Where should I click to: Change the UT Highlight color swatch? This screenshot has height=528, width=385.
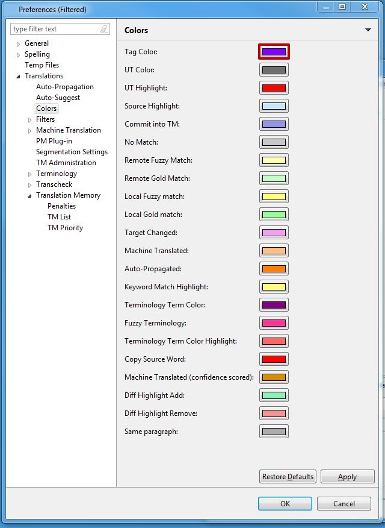pyautogui.click(x=274, y=88)
